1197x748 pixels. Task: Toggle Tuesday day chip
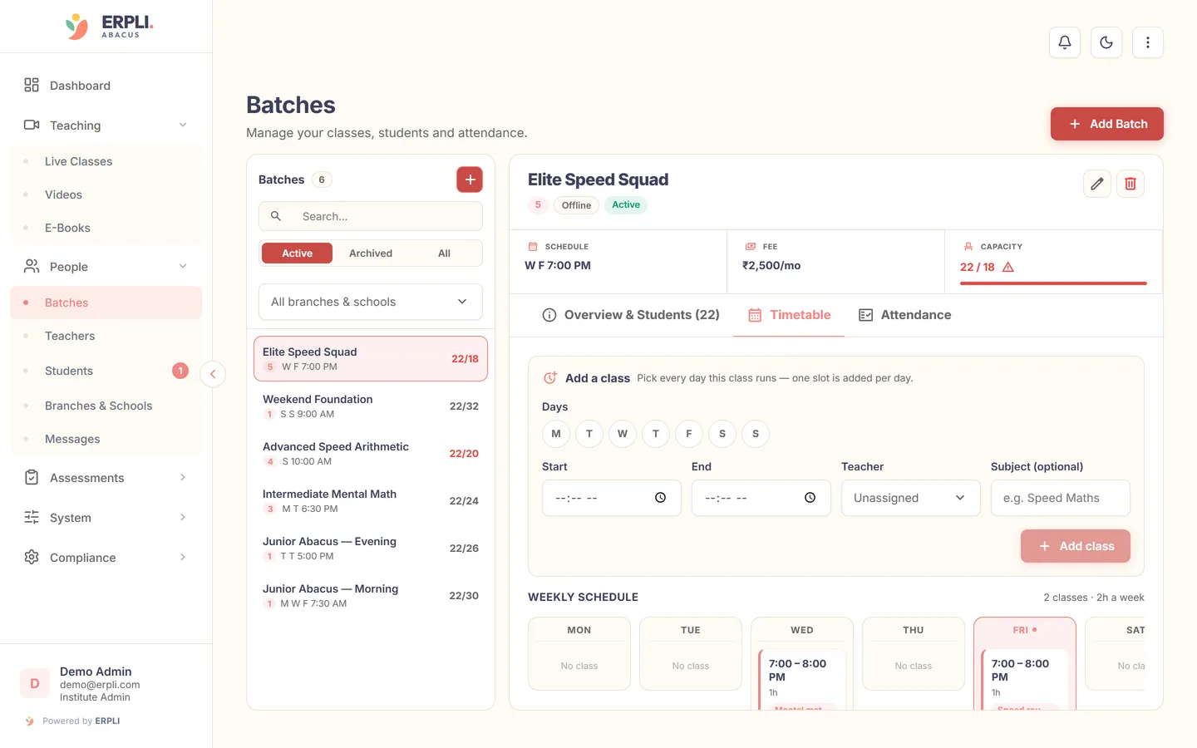click(589, 434)
